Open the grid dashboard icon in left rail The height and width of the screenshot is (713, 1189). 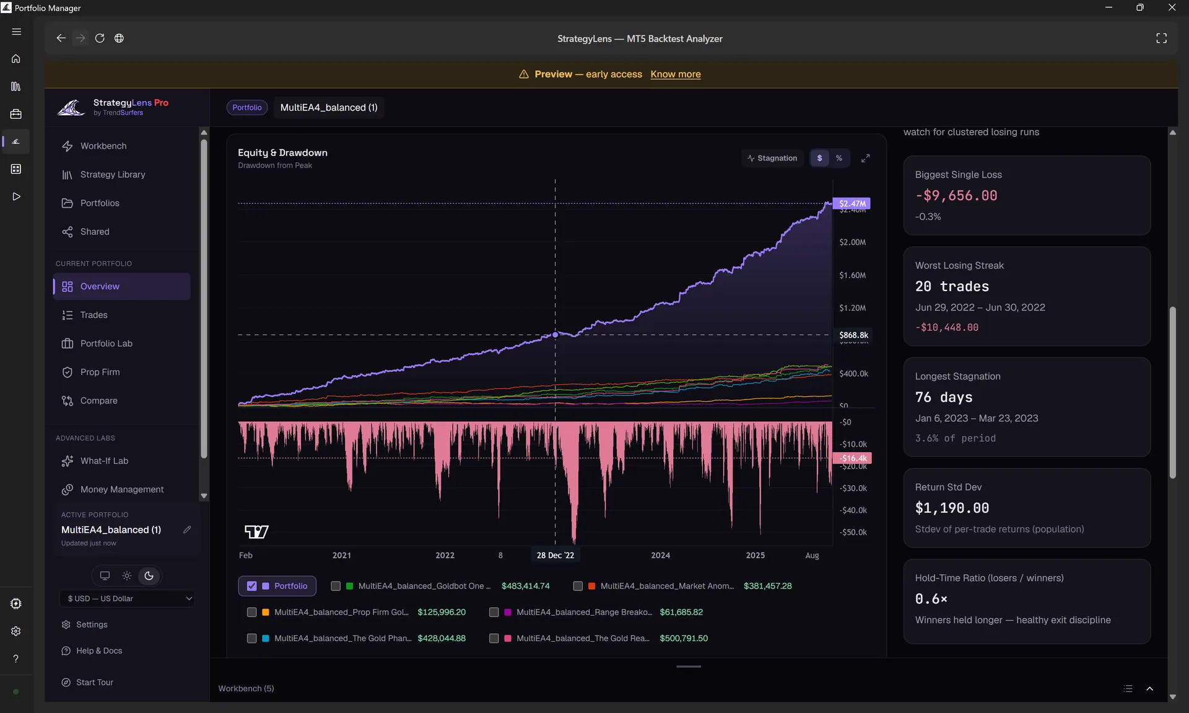point(16,169)
